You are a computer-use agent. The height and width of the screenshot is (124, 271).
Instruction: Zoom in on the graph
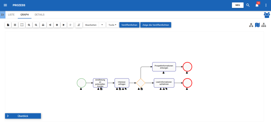coord(29,25)
